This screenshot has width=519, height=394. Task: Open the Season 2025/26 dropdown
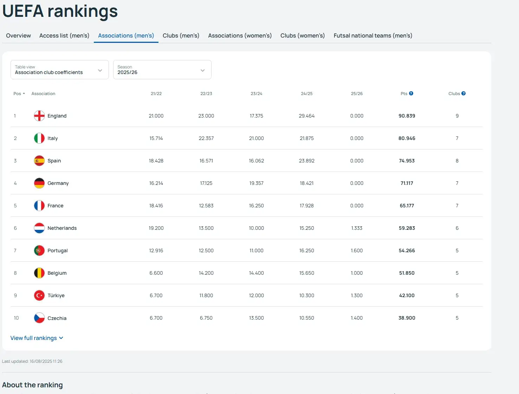(162, 70)
